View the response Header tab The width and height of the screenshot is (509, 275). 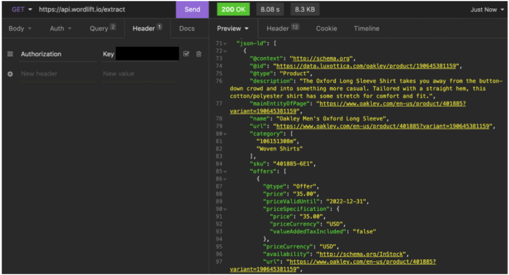tap(283, 28)
